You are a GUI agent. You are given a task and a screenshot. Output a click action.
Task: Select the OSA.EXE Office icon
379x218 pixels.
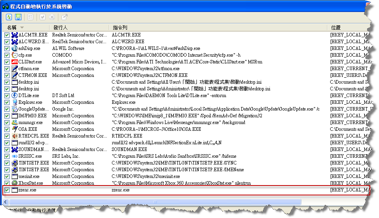15,129
